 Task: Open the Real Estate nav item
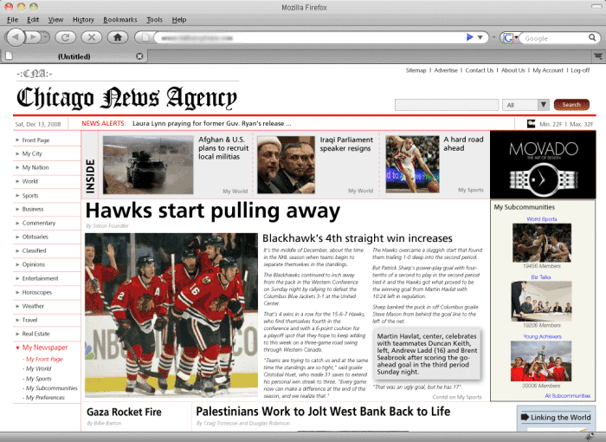pyautogui.click(x=36, y=334)
